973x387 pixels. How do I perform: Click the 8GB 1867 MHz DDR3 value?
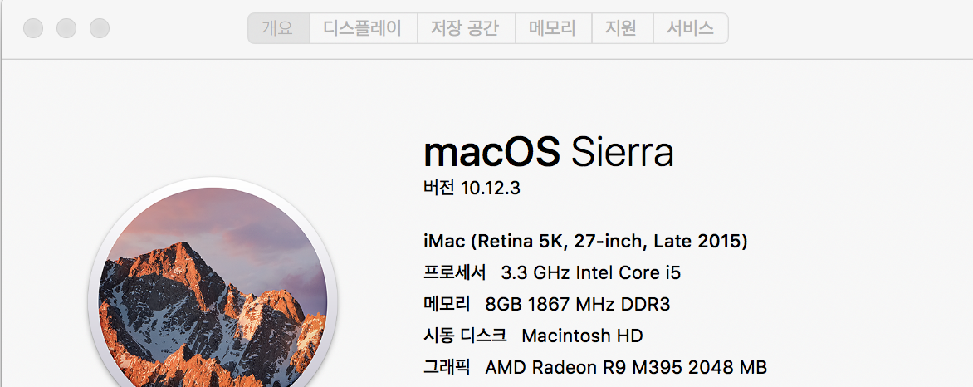[577, 305]
